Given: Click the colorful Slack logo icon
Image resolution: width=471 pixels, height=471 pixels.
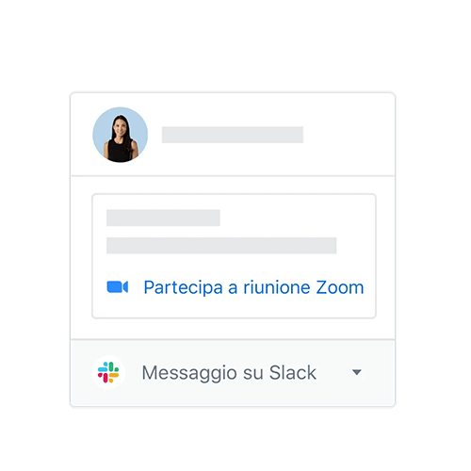Looking at the screenshot, I should [108, 372].
